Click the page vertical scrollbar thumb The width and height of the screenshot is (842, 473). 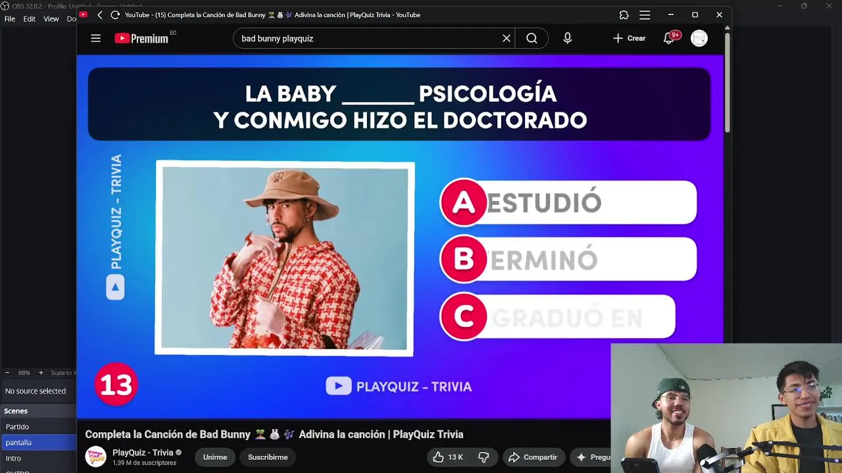pyautogui.click(x=727, y=82)
